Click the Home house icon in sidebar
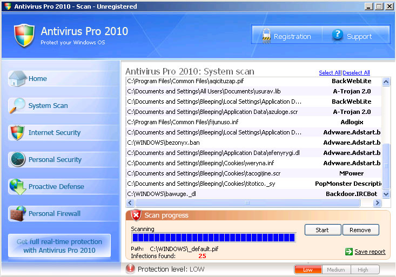Image resolution: width=396 pixels, height=277 pixels. tap(17, 78)
